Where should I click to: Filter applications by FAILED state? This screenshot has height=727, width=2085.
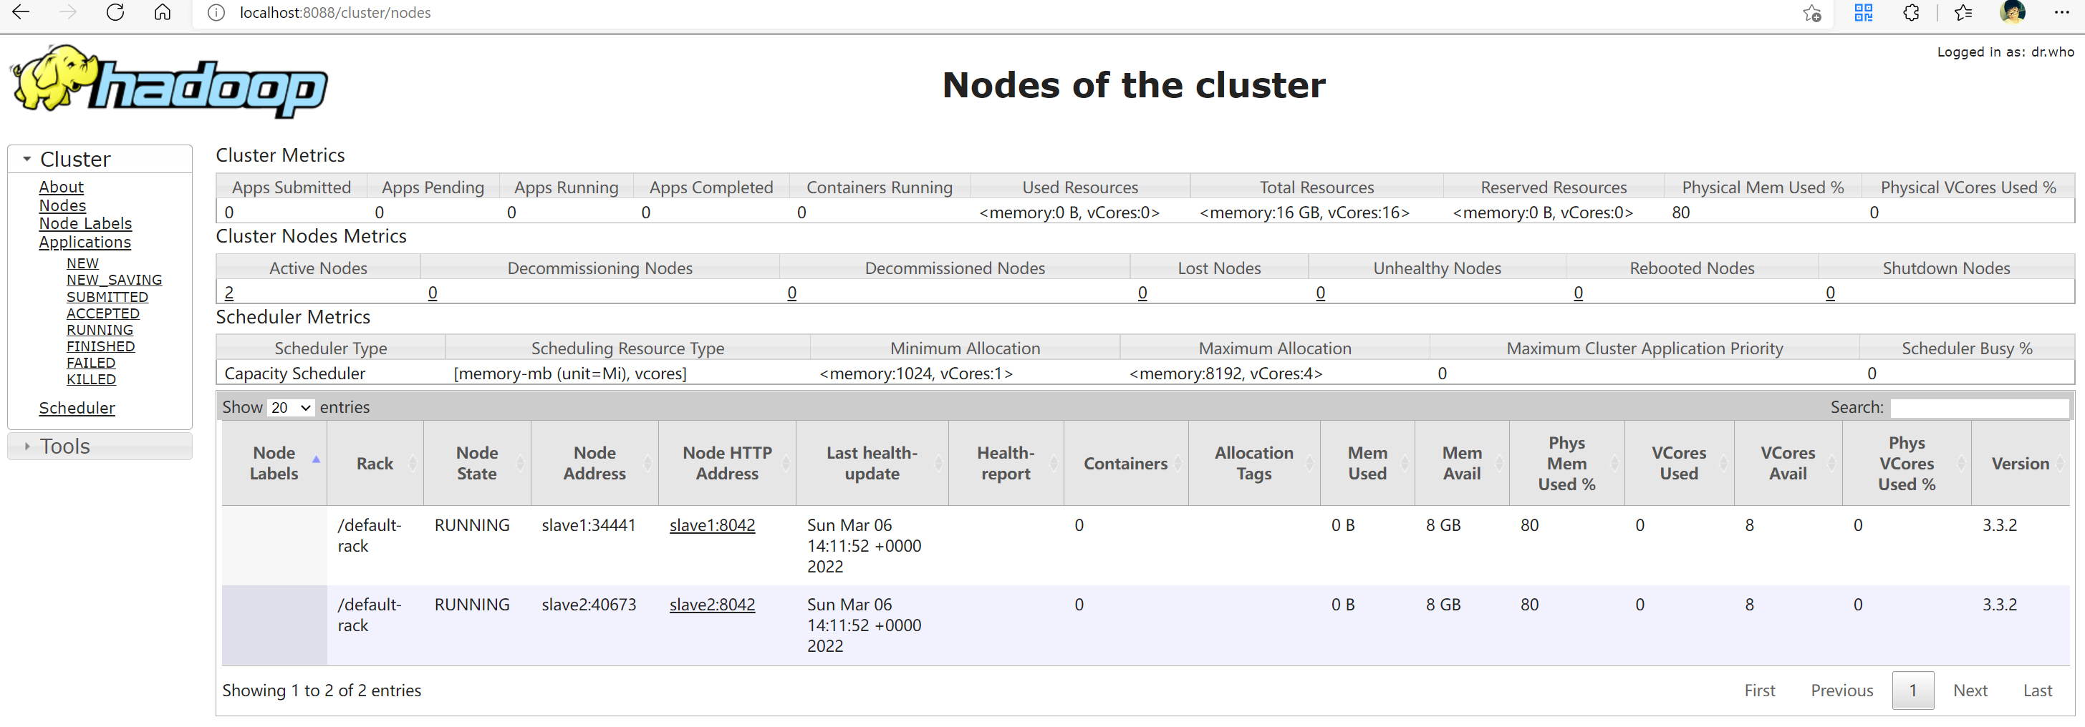91,363
